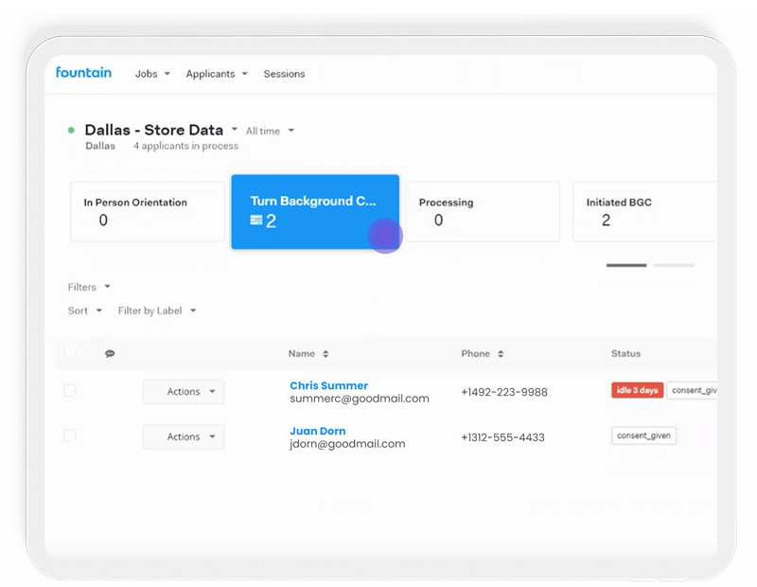Click the green status dot beside Dallas
757x587 pixels.
coord(71,131)
